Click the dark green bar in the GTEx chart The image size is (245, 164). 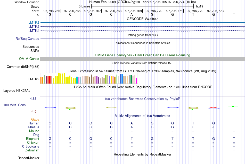click(131, 79)
